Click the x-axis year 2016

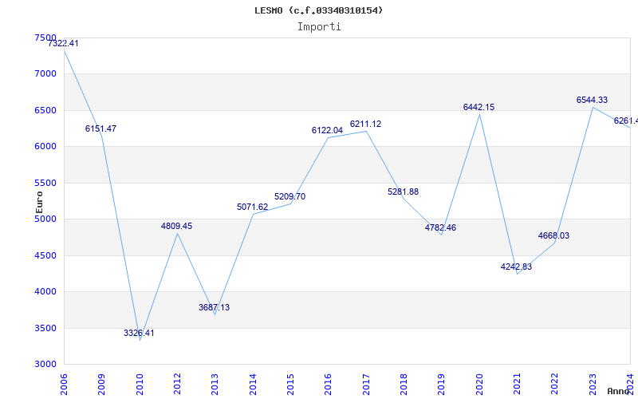tap(329, 385)
